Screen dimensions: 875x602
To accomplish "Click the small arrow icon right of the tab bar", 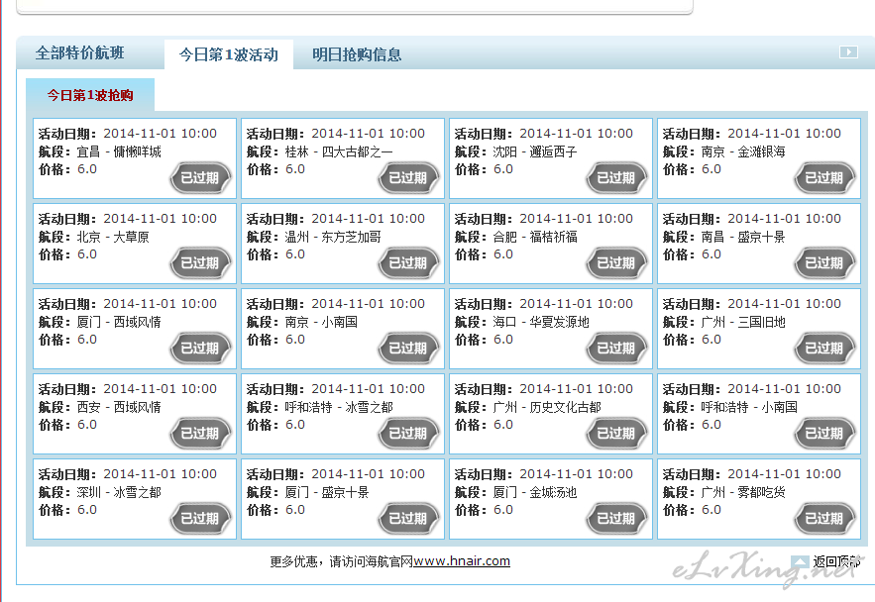I will [848, 52].
